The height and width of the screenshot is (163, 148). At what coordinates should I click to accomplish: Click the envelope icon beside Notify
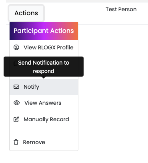click(16, 87)
